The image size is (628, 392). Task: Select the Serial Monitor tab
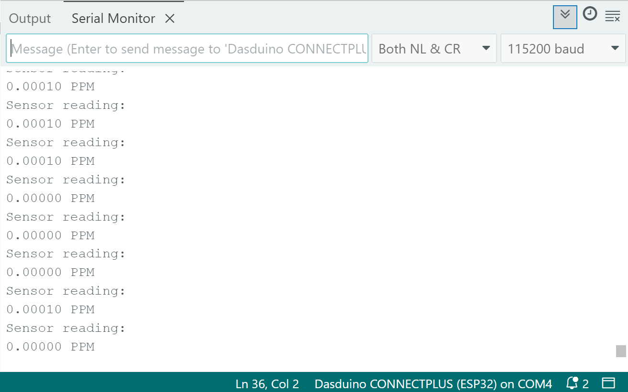click(x=113, y=19)
